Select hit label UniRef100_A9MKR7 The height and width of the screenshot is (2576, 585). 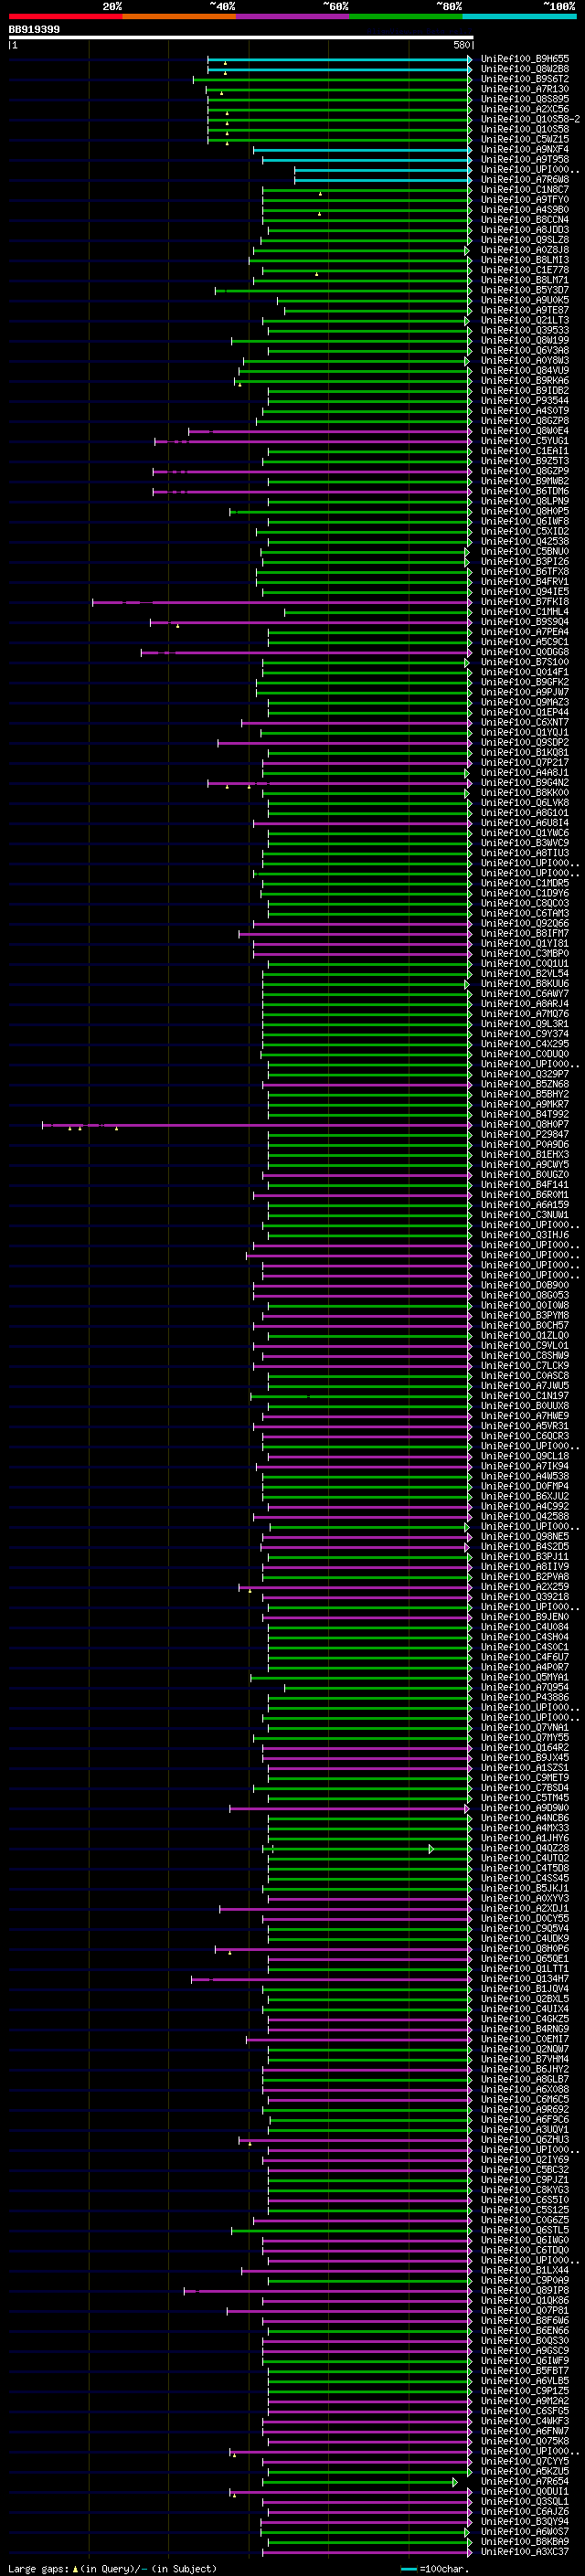[x=525, y=1104]
